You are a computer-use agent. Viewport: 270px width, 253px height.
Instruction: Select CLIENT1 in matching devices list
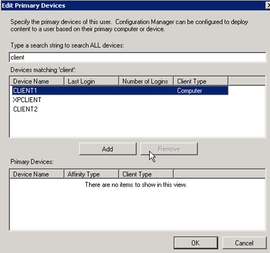120,91
